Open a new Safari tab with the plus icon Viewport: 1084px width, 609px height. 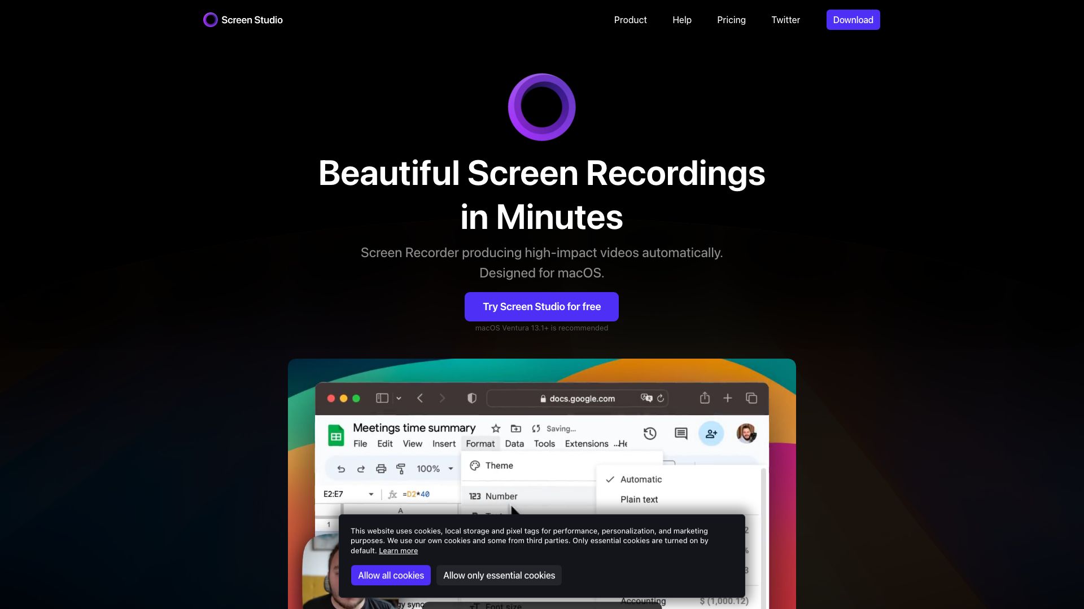728,398
